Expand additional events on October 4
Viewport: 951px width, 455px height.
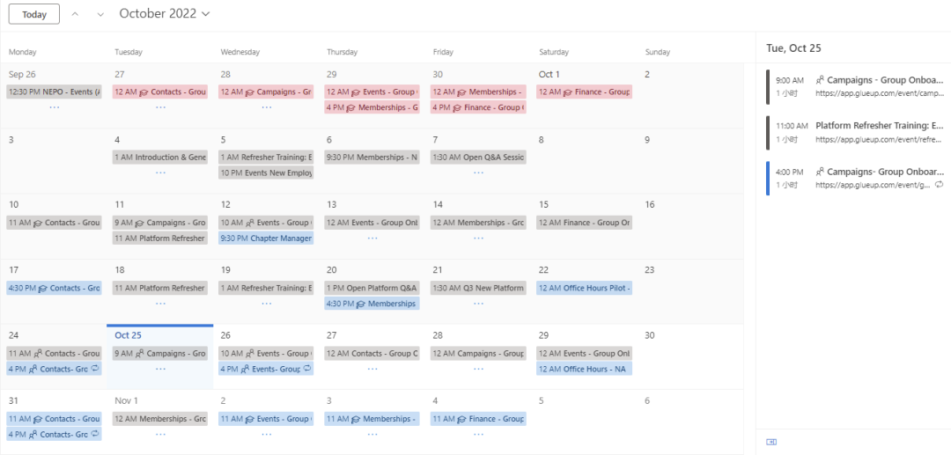coord(160,172)
